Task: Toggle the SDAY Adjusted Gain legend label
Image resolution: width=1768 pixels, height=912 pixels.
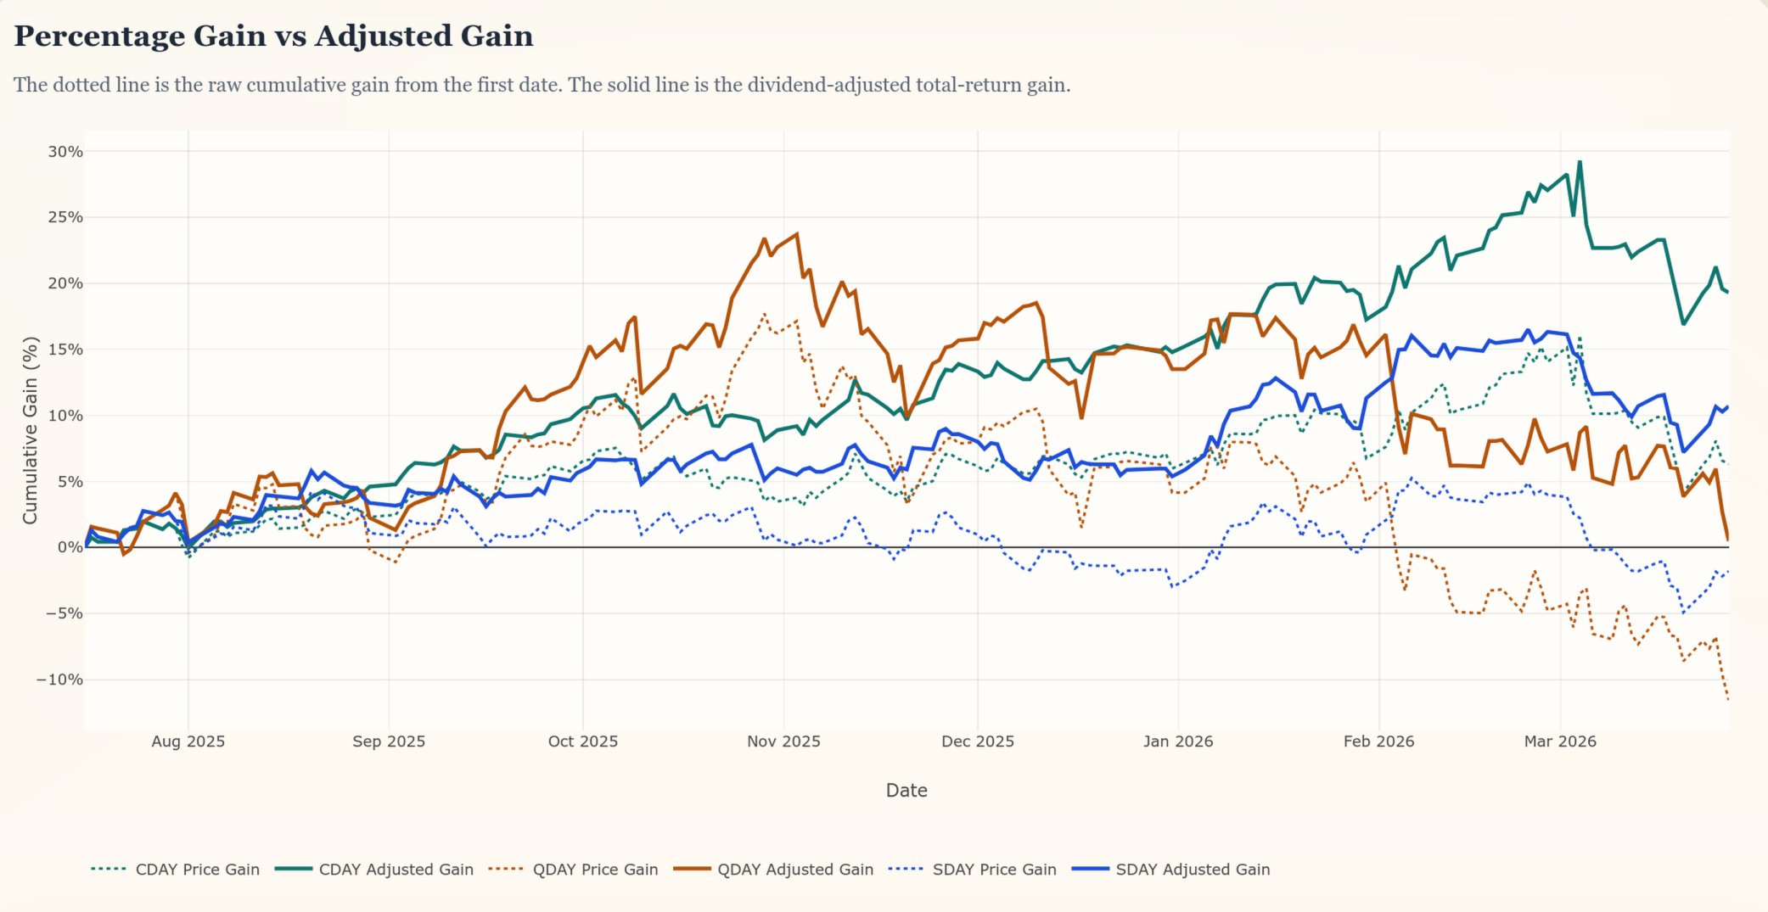Action: (x=1193, y=870)
